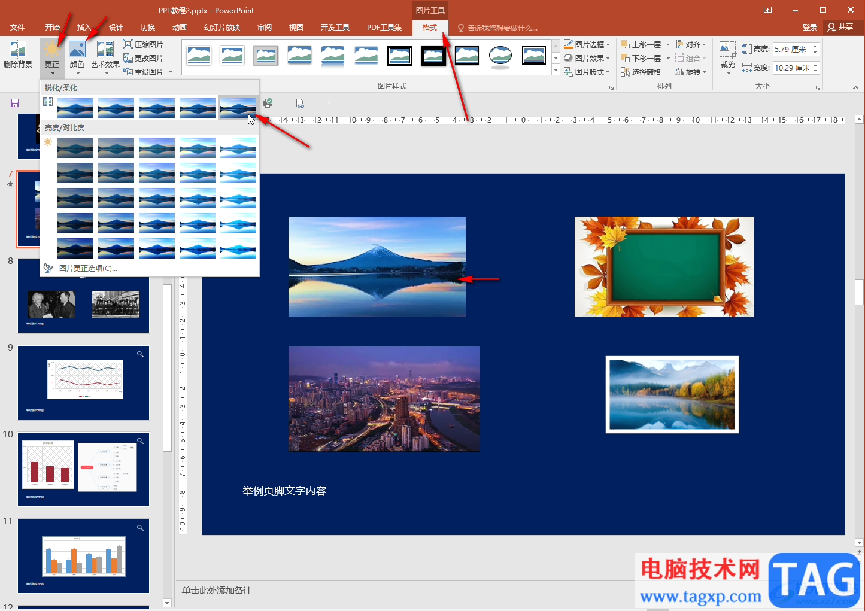Open the Artistic Effects (艺术效果) tool
Viewport: 865px width, 611px height.
coord(105,57)
